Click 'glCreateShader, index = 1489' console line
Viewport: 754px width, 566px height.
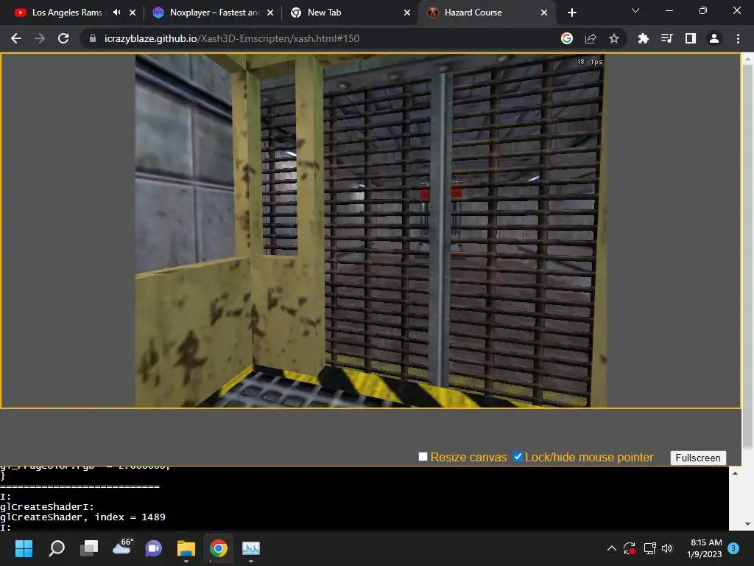point(82,517)
